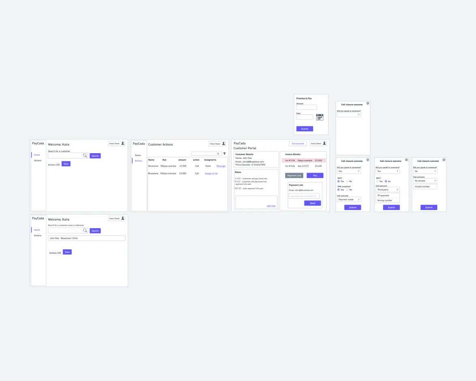Click the filter funnel icon in Customer Actions
The image size is (476, 381).
225,154
